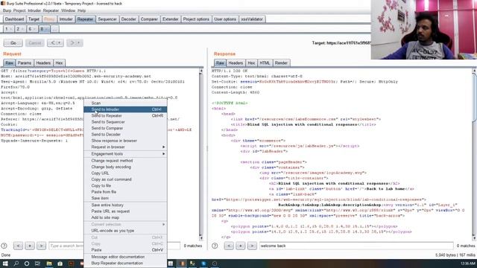Select Paste in context menu

click(125, 250)
